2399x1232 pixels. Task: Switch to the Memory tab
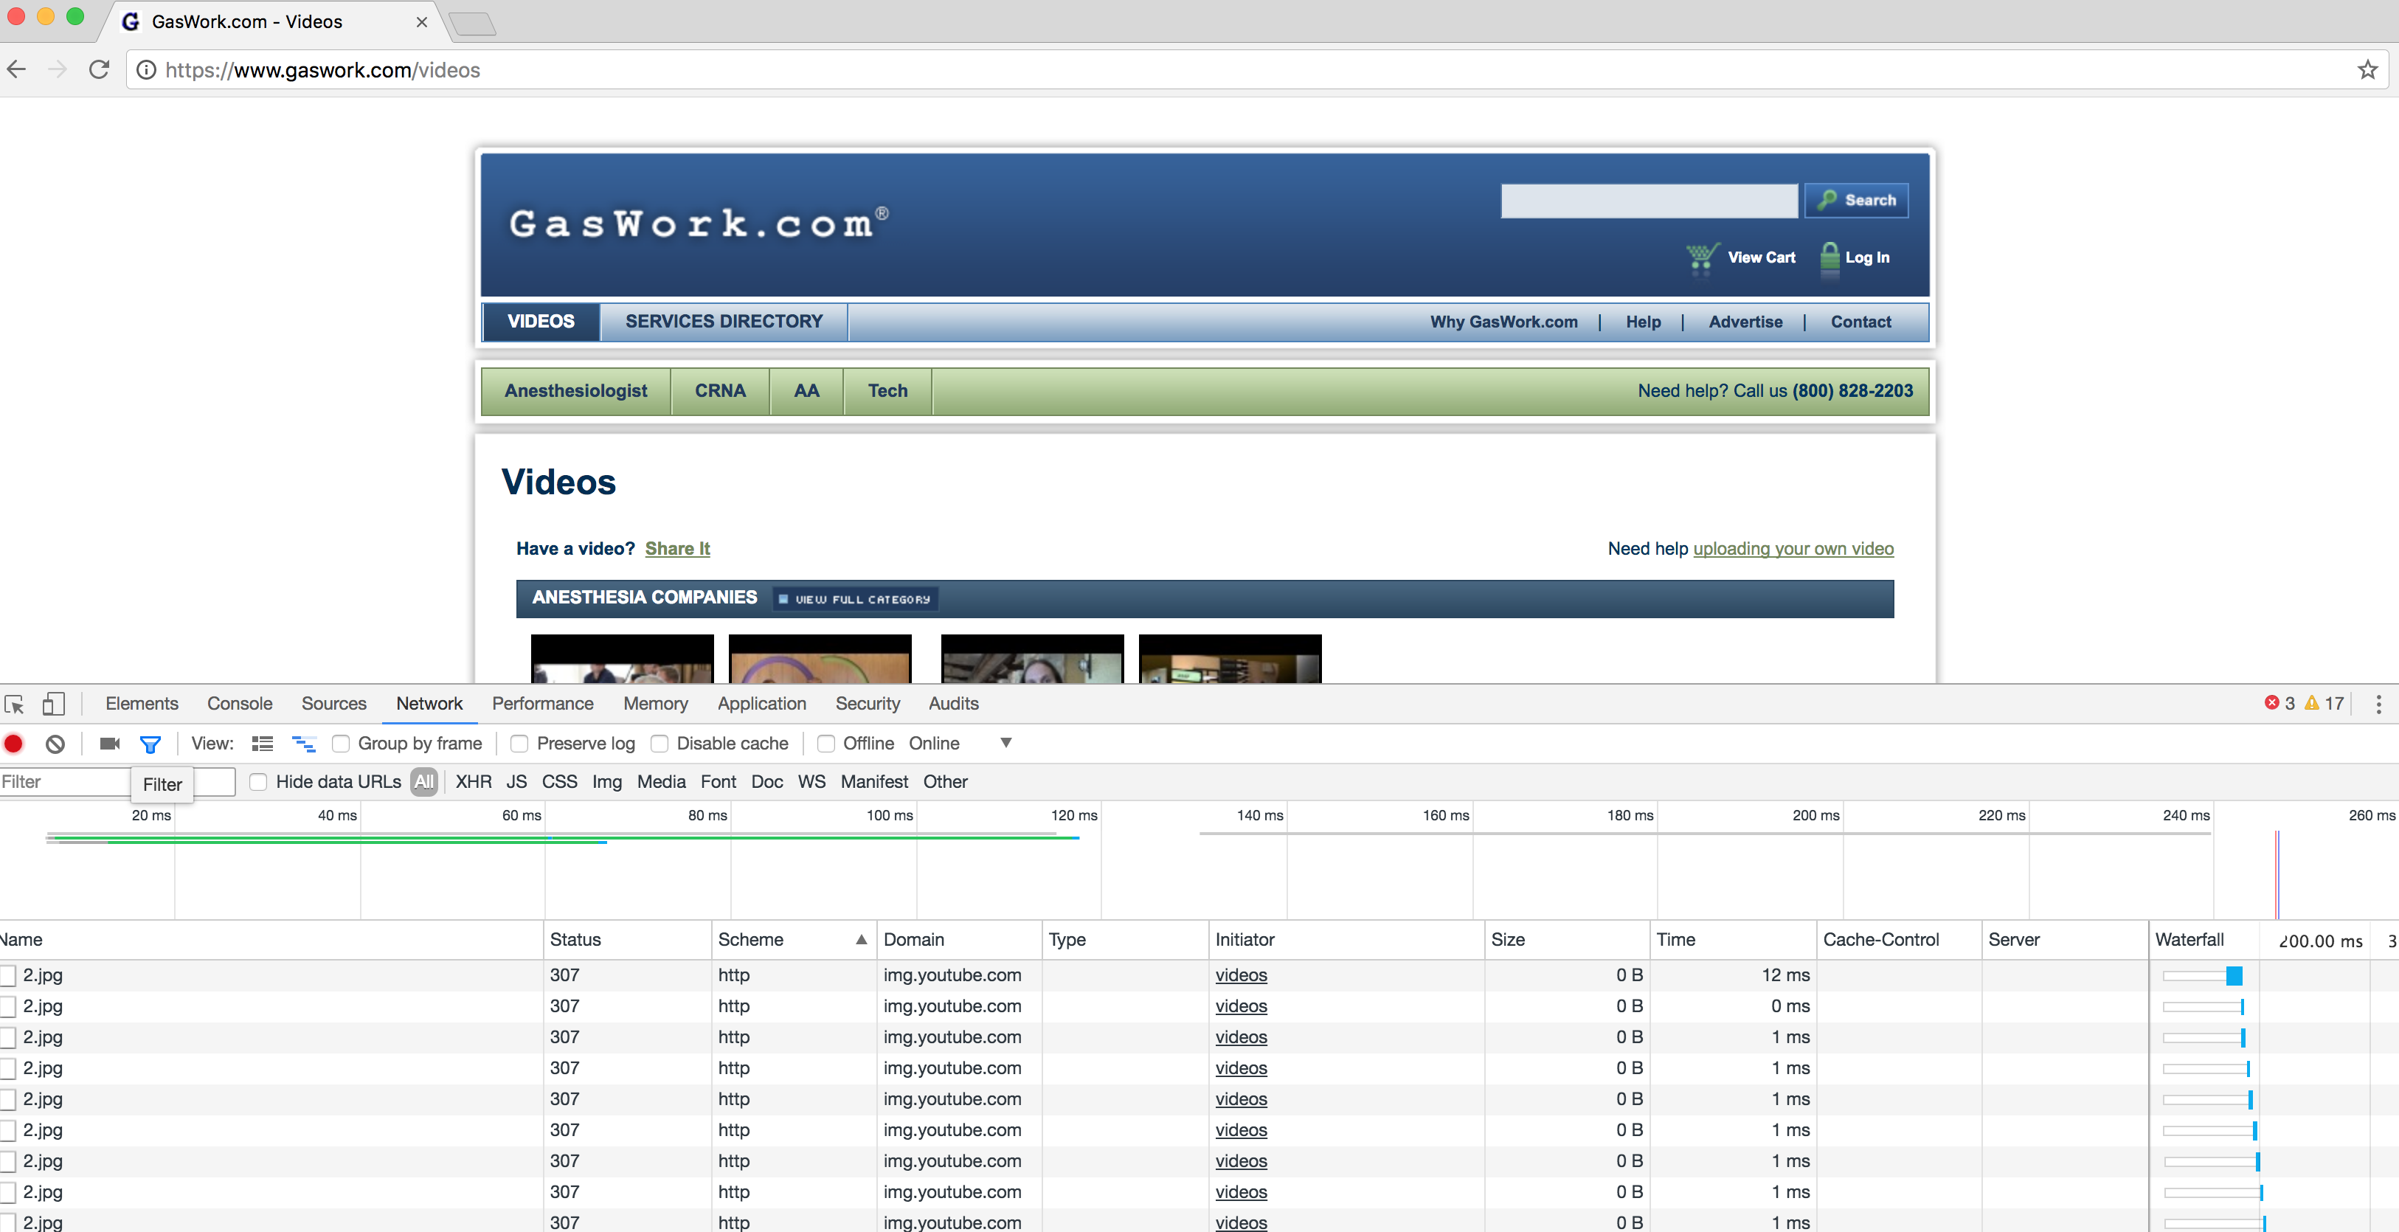[656, 704]
